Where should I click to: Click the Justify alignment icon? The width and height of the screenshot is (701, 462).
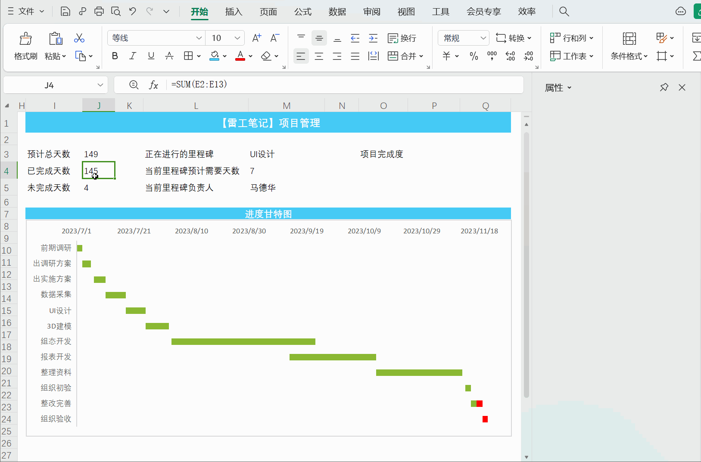click(355, 56)
